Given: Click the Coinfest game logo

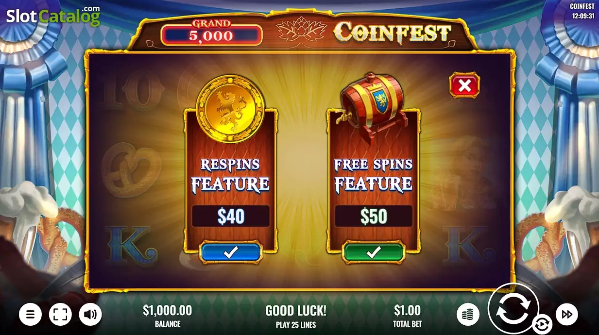Looking at the screenshot, I should click(x=393, y=33).
